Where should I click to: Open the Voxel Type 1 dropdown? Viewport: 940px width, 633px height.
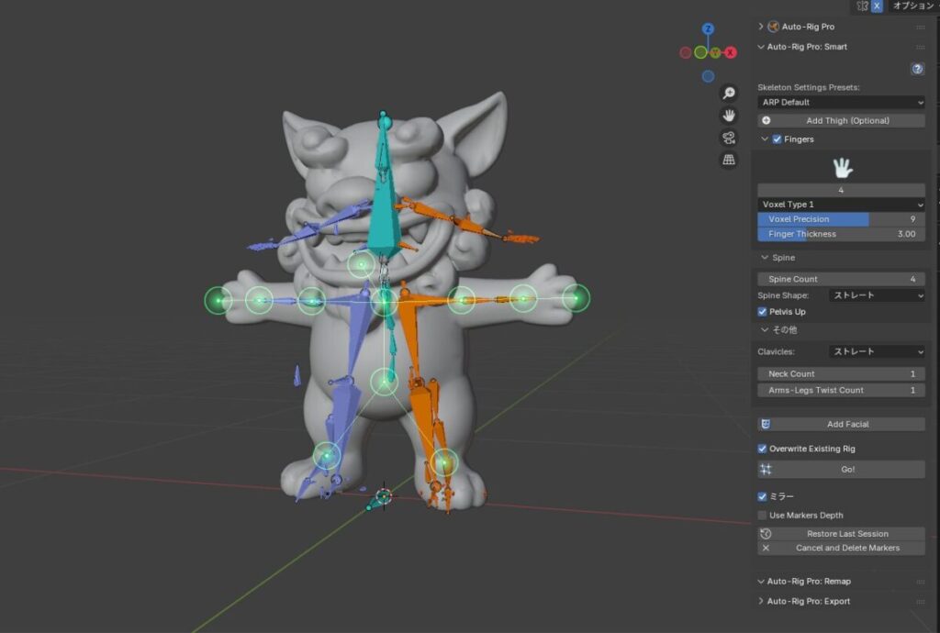point(841,205)
